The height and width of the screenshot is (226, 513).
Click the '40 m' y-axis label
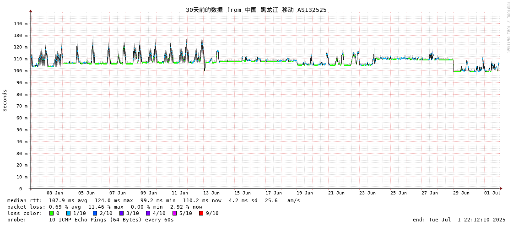(22, 141)
